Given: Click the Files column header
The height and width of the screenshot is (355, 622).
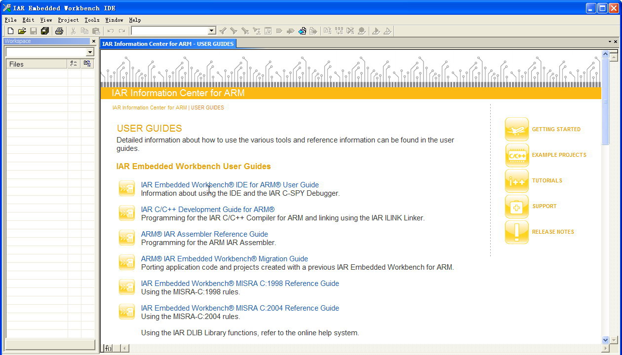Looking at the screenshot, I should pos(37,64).
